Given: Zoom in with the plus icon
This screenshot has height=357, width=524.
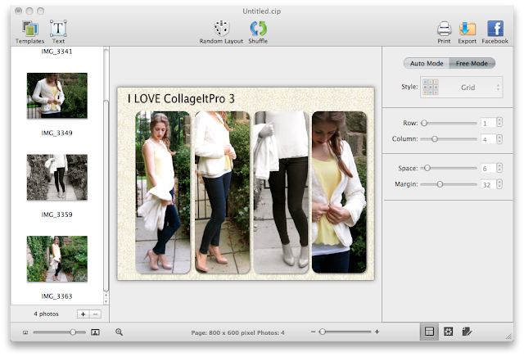Looking at the screenshot, I should [x=377, y=332].
